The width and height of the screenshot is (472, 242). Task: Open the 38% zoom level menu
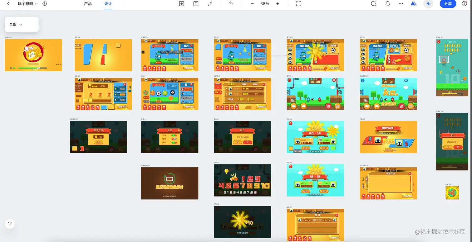pos(265,4)
